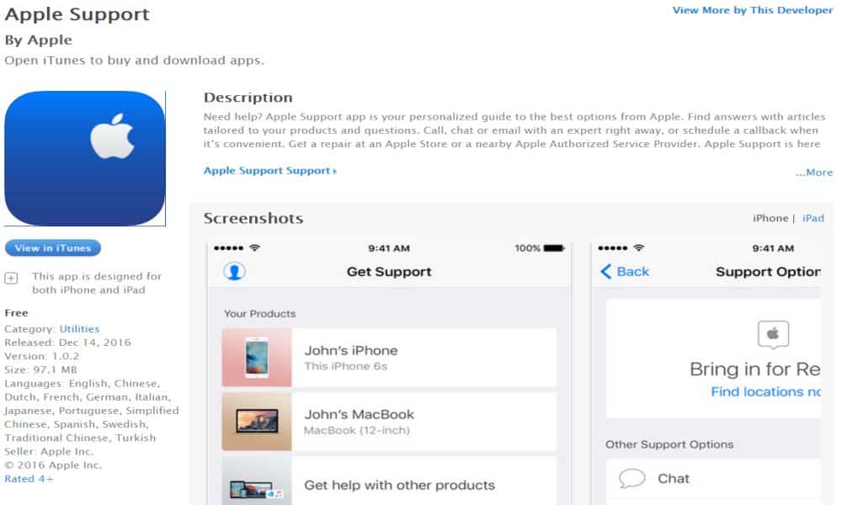This screenshot has width=842, height=505.
Task: Click the Chat speech bubble icon
Action: [631, 477]
